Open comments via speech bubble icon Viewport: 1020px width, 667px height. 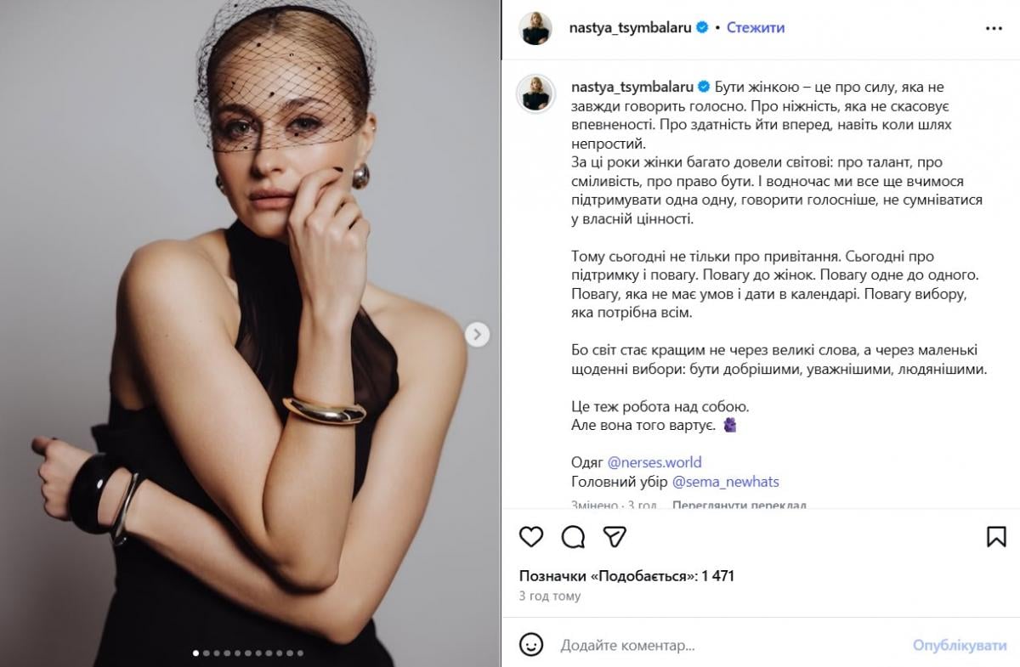[574, 536]
